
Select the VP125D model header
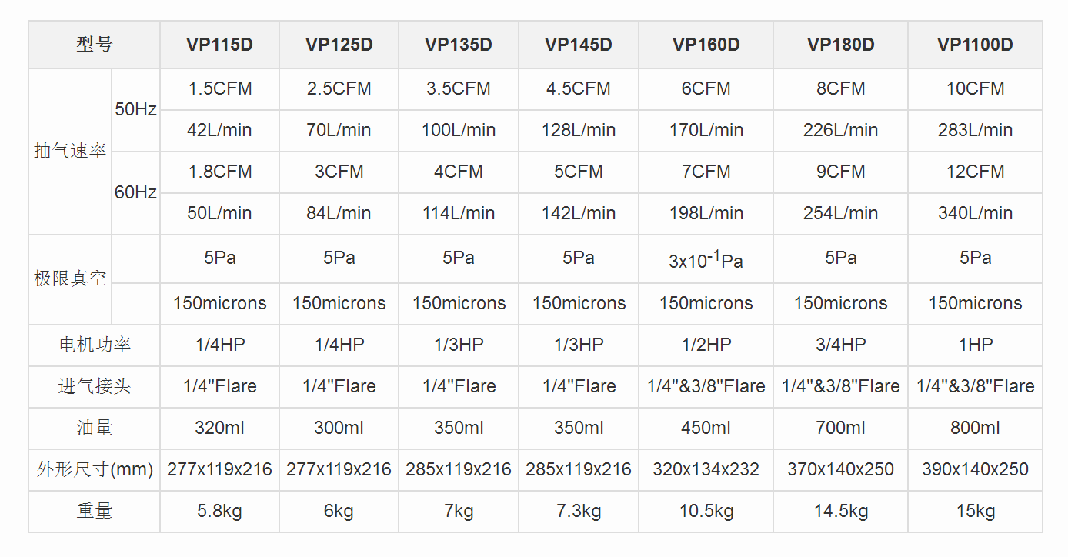(339, 45)
